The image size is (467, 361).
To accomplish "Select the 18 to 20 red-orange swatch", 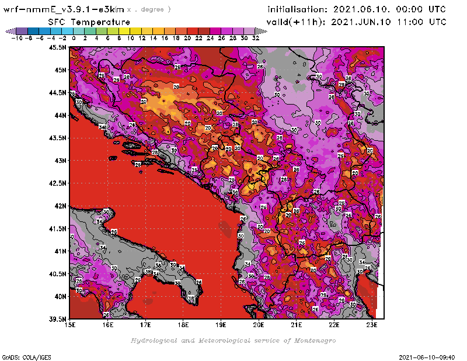I will pos(181,31).
